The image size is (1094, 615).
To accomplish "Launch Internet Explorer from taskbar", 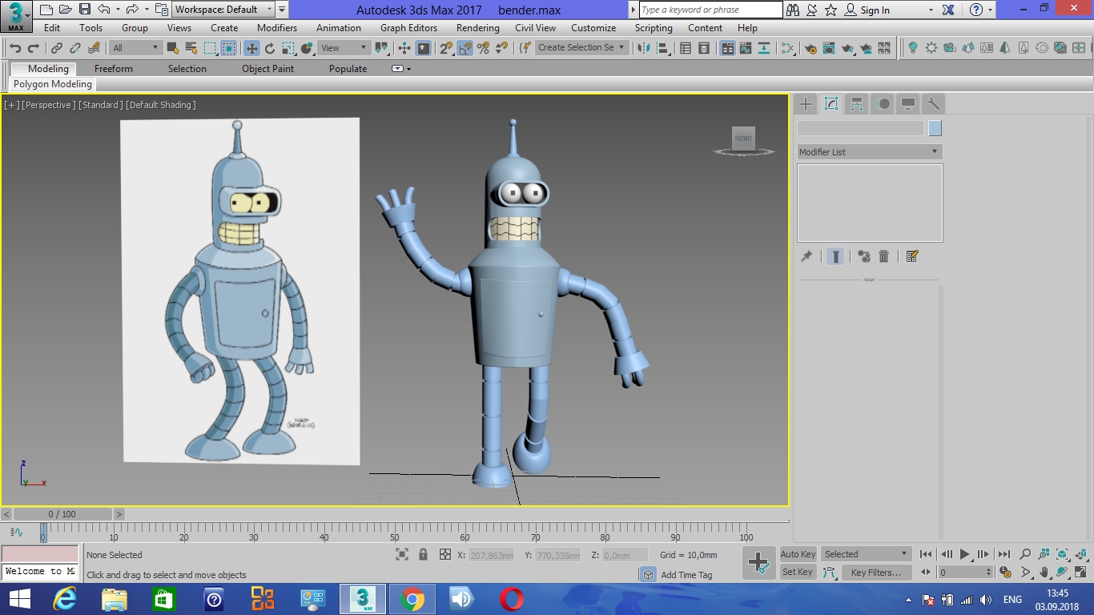I will tap(65, 599).
